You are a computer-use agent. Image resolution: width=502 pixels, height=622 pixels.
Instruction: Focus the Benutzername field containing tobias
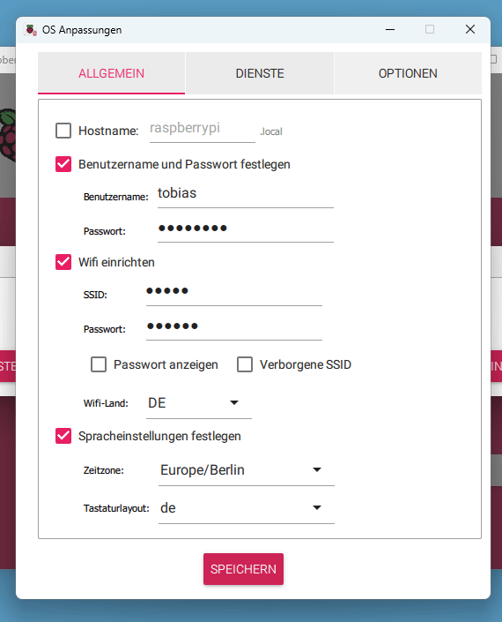click(x=246, y=194)
